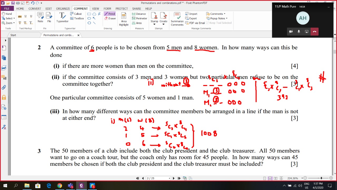The height and width of the screenshot is (190, 337).
Task: Choose the Area Highlight tool
Action: 124,18
